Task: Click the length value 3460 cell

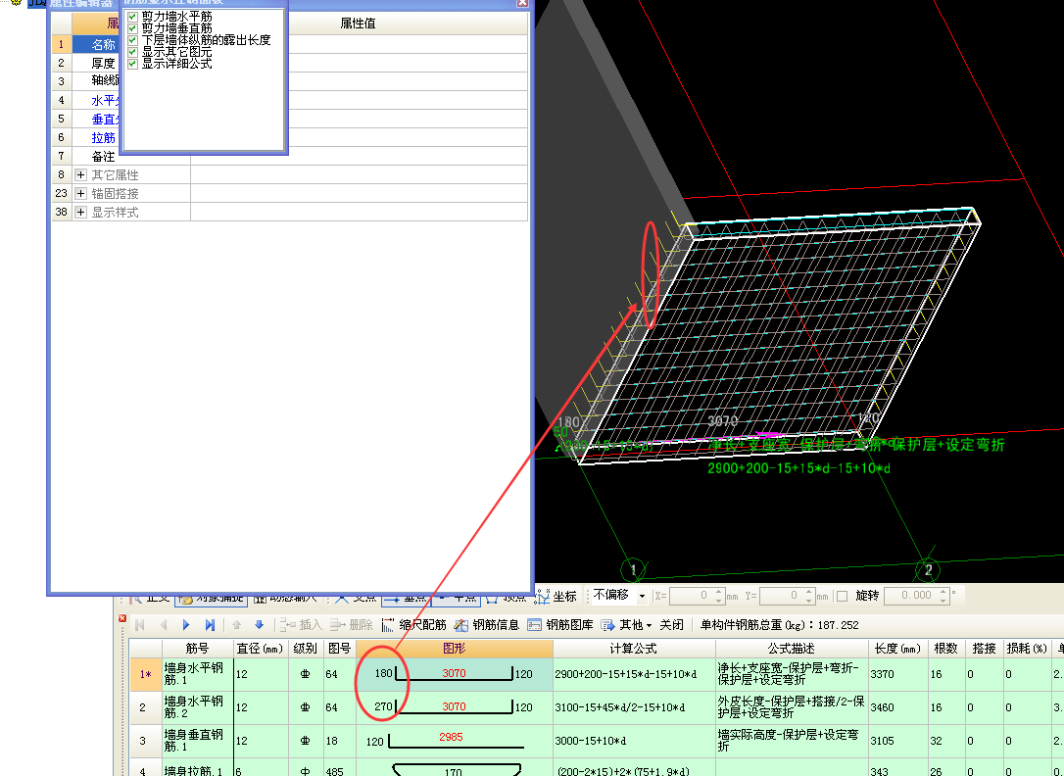Action: coord(898,707)
